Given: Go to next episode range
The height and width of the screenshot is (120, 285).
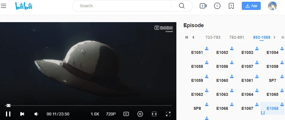Looking at the screenshot, I should click(x=274, y=37).
